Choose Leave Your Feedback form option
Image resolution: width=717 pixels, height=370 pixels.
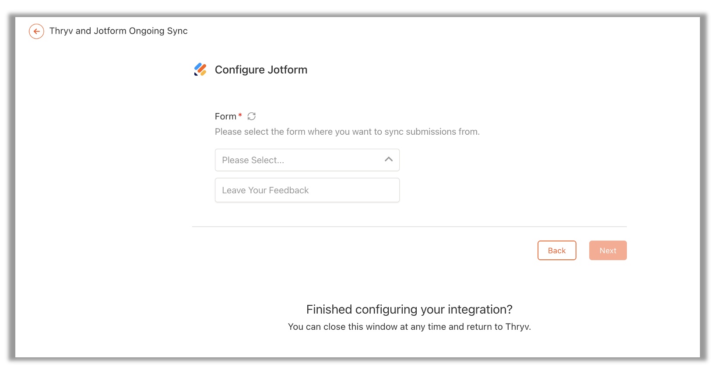click(307, 190)
